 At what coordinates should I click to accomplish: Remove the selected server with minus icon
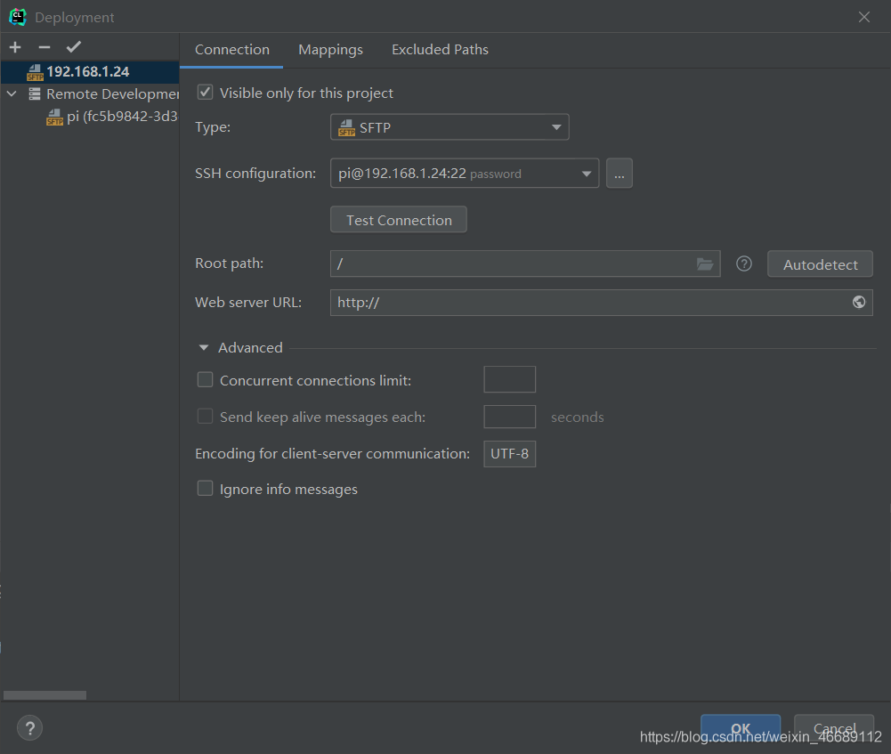(45, 47)
